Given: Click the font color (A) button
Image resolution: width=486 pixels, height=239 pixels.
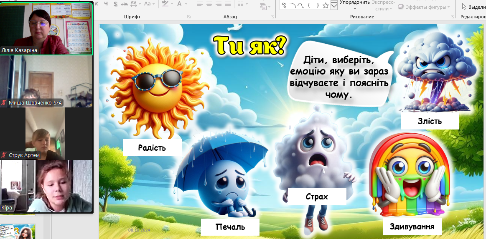Looking at the screenshot, I should click(x=179, y=4).
